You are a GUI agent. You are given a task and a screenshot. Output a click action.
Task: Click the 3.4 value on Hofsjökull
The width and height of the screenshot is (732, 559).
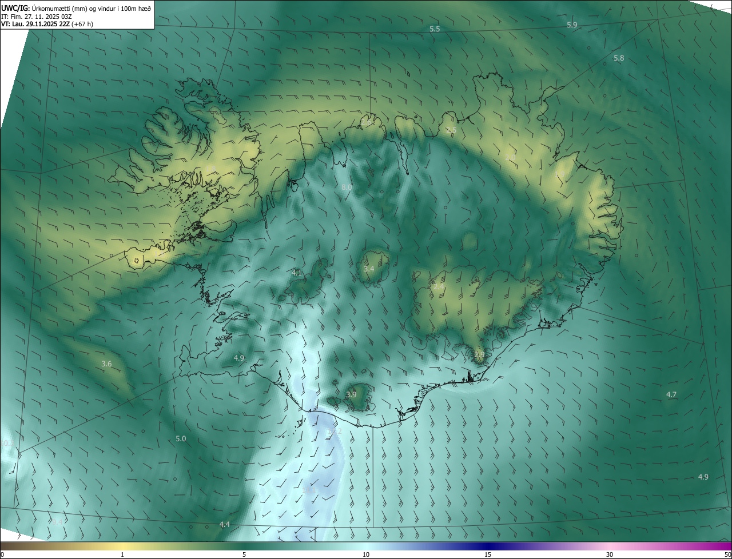click(x=369, y=269)
